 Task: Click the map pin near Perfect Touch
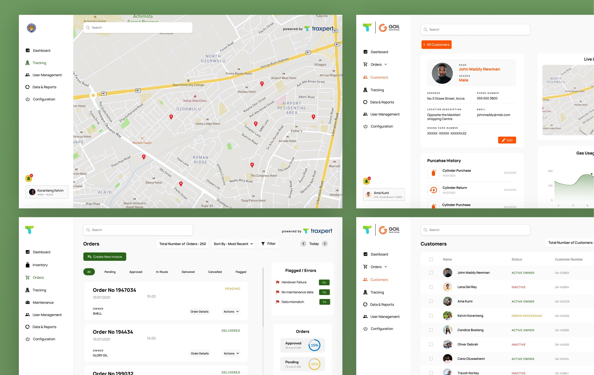[x=144, y=157]
